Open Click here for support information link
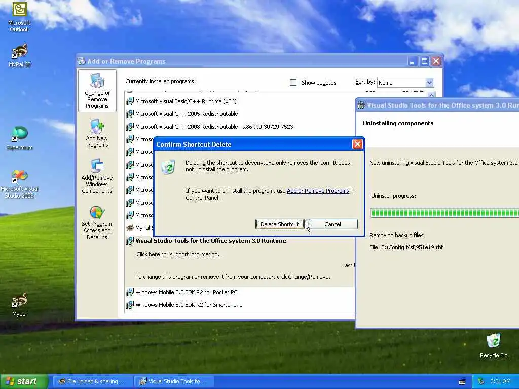 [x=178, y=254]
